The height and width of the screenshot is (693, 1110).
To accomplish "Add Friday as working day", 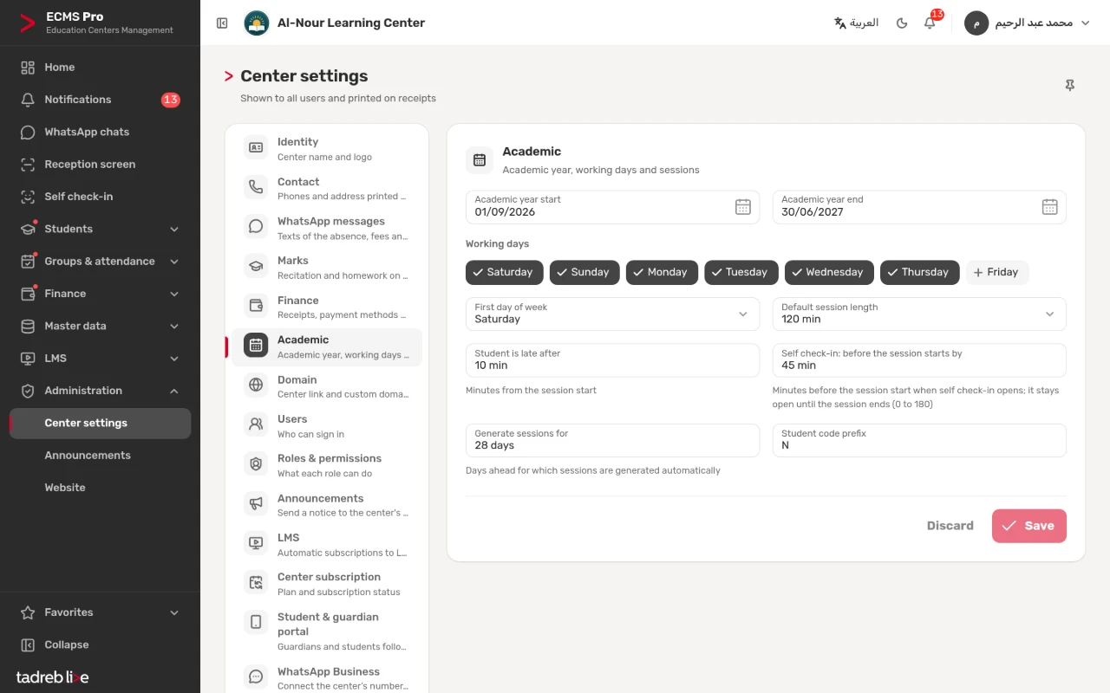I will (997, 272).
